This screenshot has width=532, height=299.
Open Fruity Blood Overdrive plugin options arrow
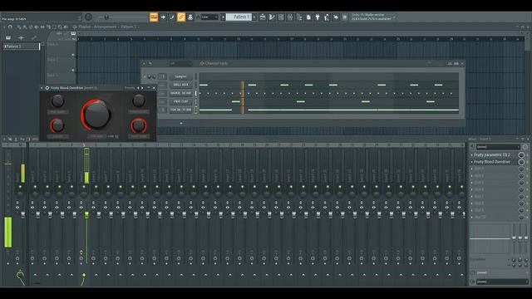[42, 88]
